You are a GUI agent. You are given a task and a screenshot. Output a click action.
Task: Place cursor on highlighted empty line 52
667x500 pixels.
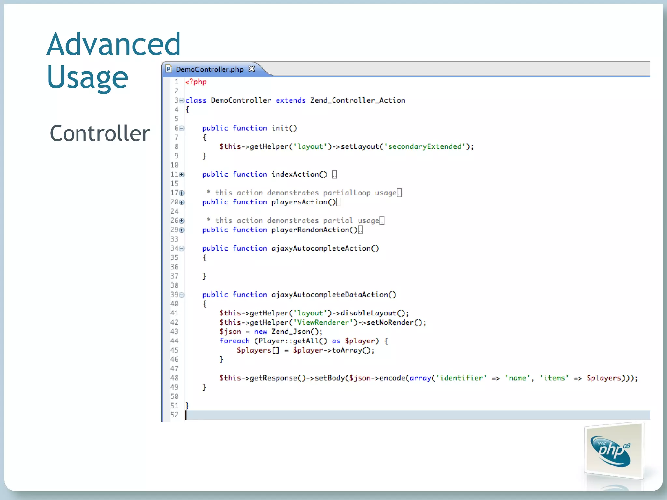418,415
